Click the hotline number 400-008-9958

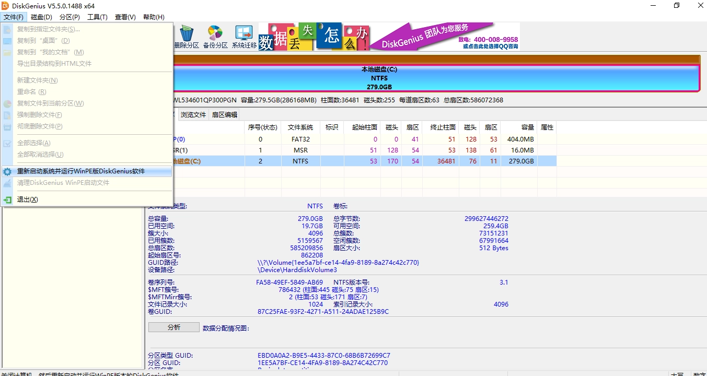[496, 40]
